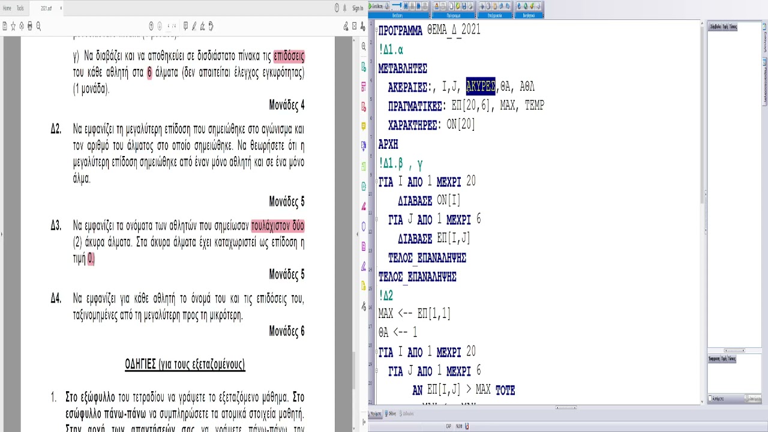
Task: Collapse the PDF right tools pane arrow
Action: pos(357,234)
